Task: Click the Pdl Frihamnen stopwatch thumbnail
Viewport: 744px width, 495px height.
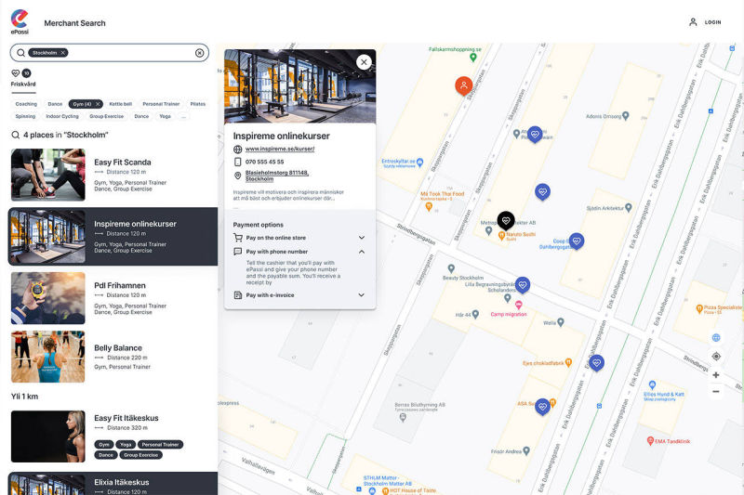Action: pyautogui.click(x=48, y=298)
